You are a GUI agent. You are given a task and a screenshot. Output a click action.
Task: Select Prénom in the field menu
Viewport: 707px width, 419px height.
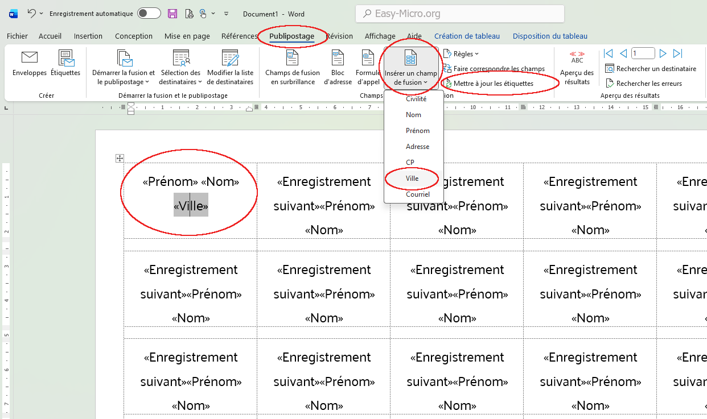(417, 131)
